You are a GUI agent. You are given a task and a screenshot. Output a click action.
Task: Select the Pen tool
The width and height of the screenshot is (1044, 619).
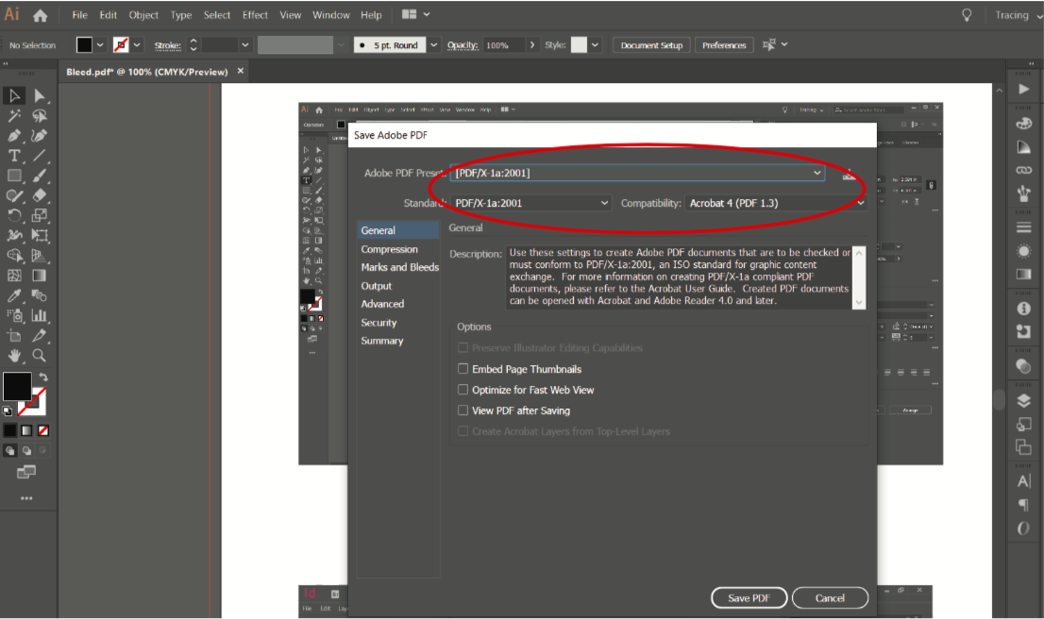click(15, 136)
